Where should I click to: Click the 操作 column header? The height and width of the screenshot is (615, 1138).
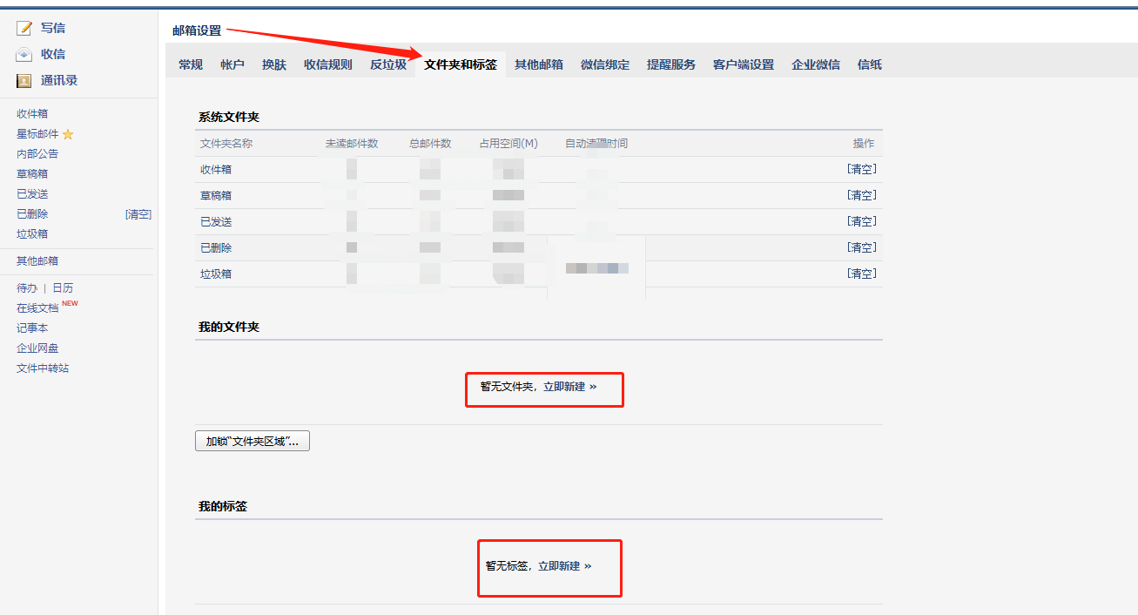(864, 144)
